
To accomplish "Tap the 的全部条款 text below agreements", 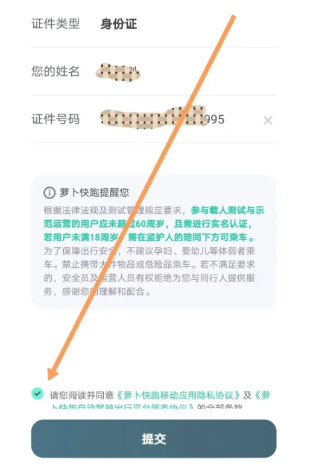I will point(220,407).
